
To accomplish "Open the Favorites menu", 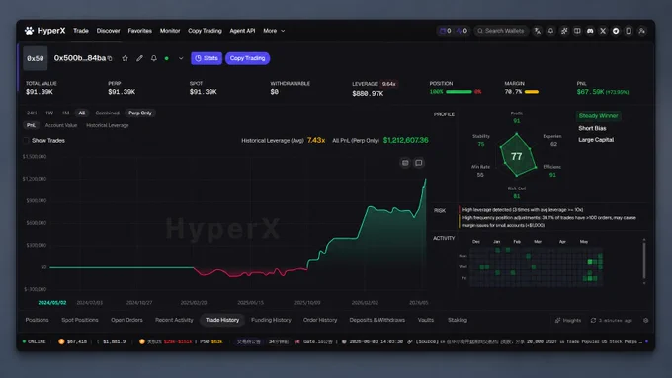I will click(139, 31).
